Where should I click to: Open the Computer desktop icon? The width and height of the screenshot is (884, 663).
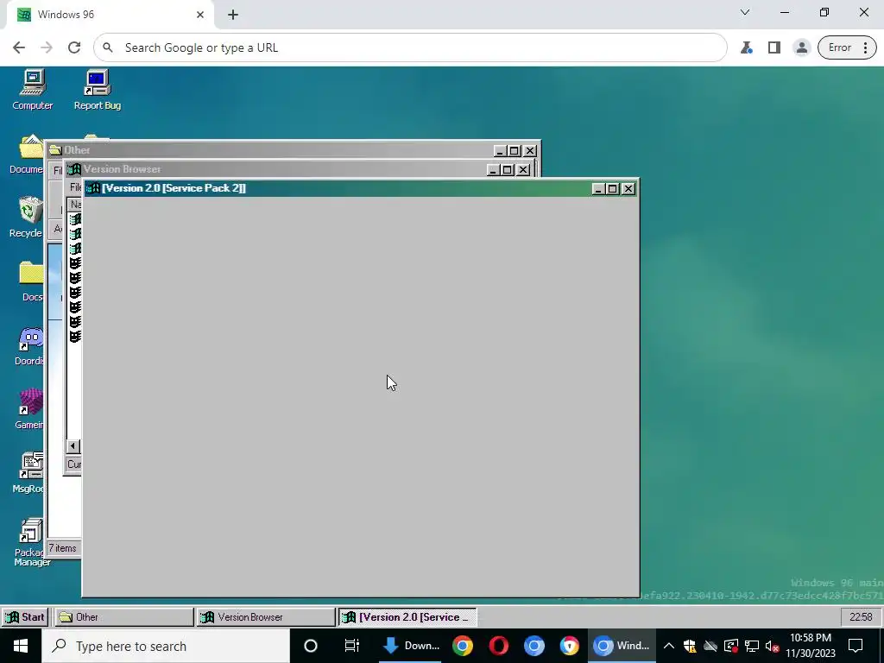[x=33, y=90]
